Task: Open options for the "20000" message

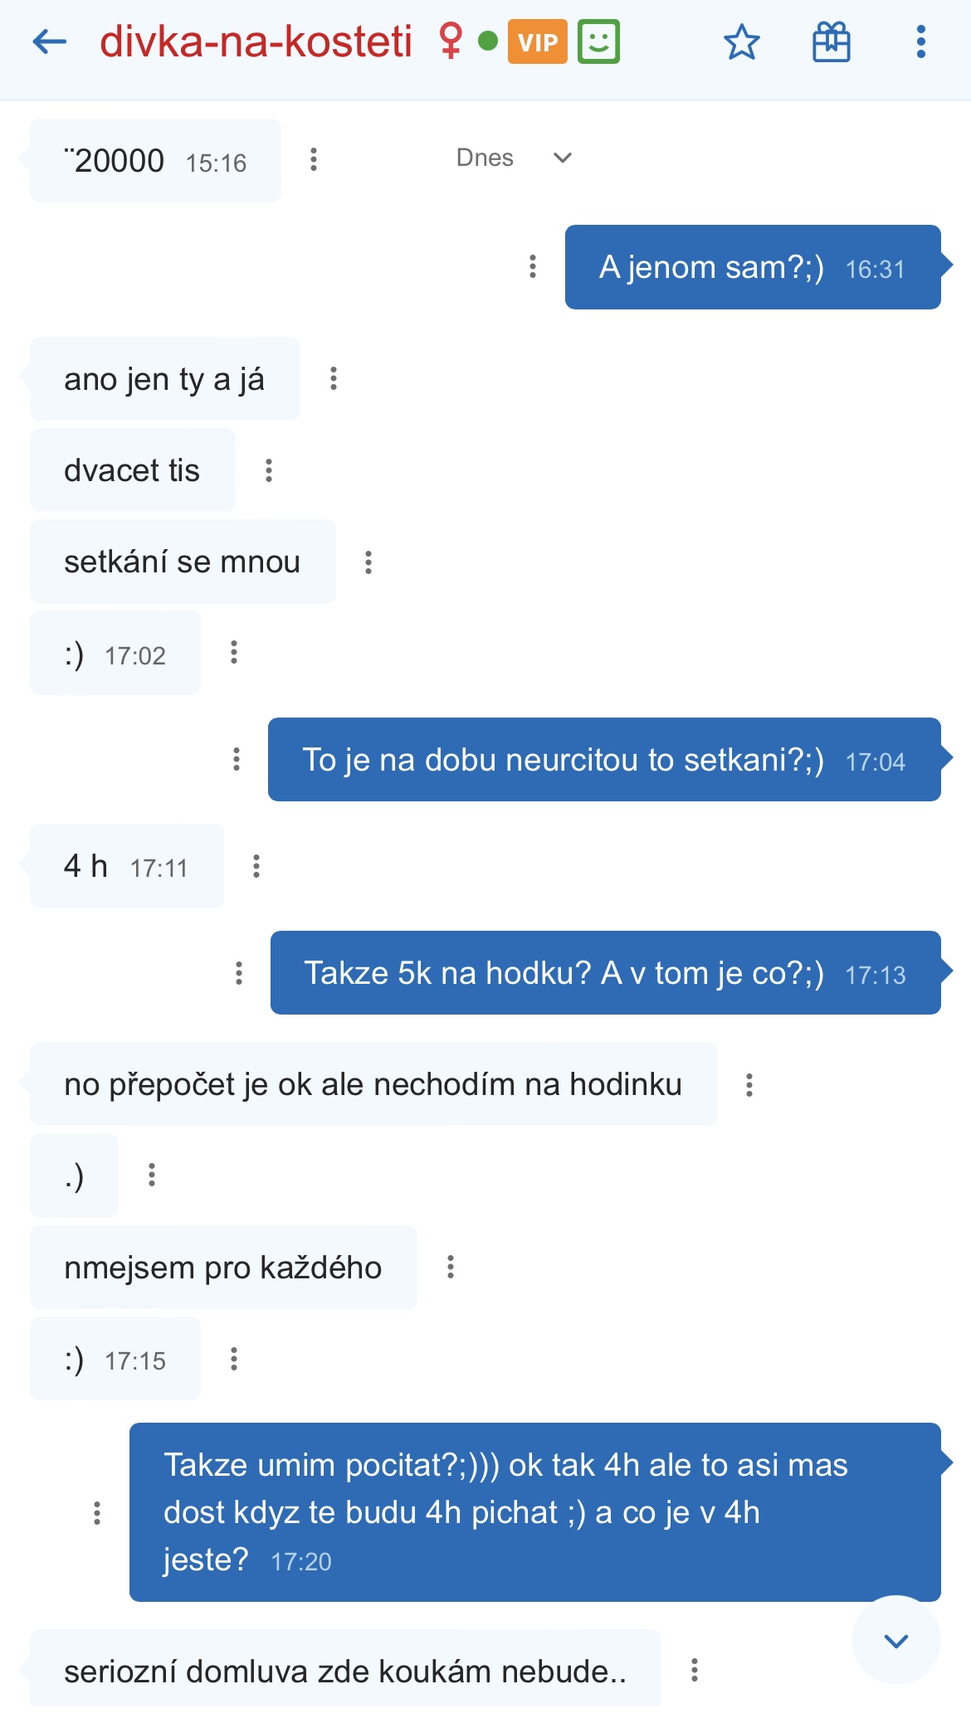Action: click(x=314, y=159)
